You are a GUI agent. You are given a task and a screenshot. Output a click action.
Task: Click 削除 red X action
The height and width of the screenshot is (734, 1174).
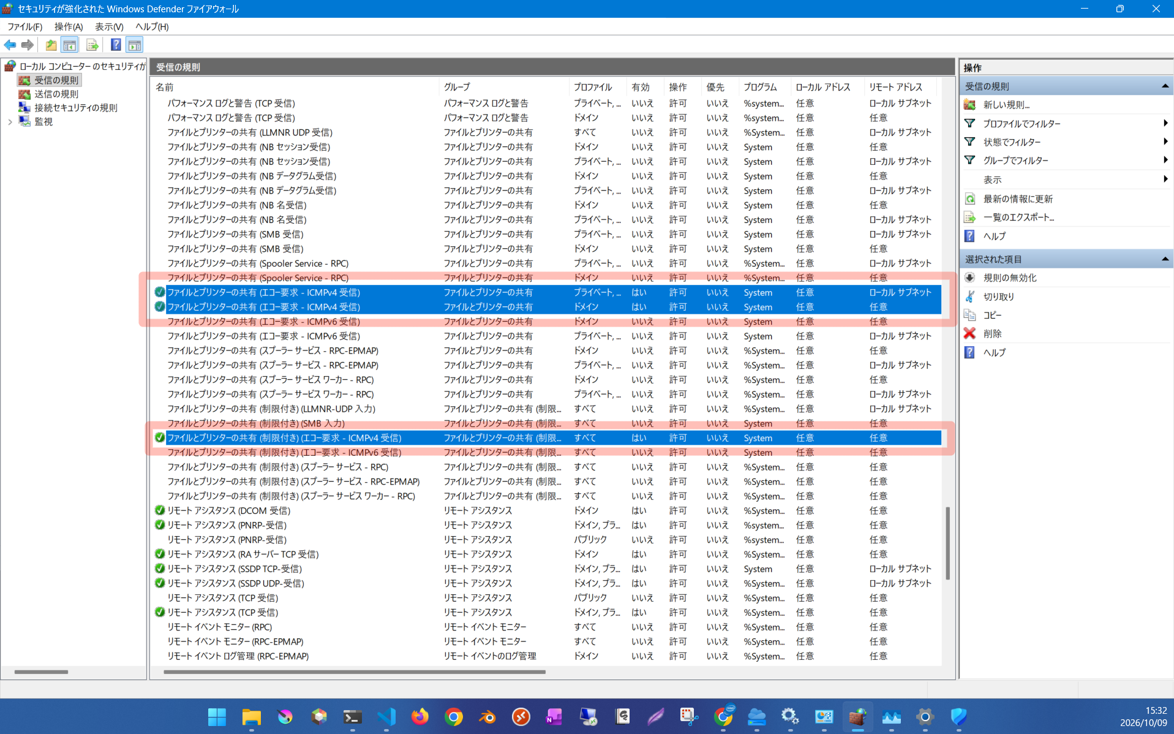tap(992, 333)
